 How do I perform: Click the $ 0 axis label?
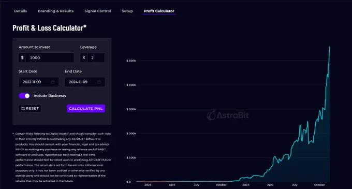tap(128, 182)
